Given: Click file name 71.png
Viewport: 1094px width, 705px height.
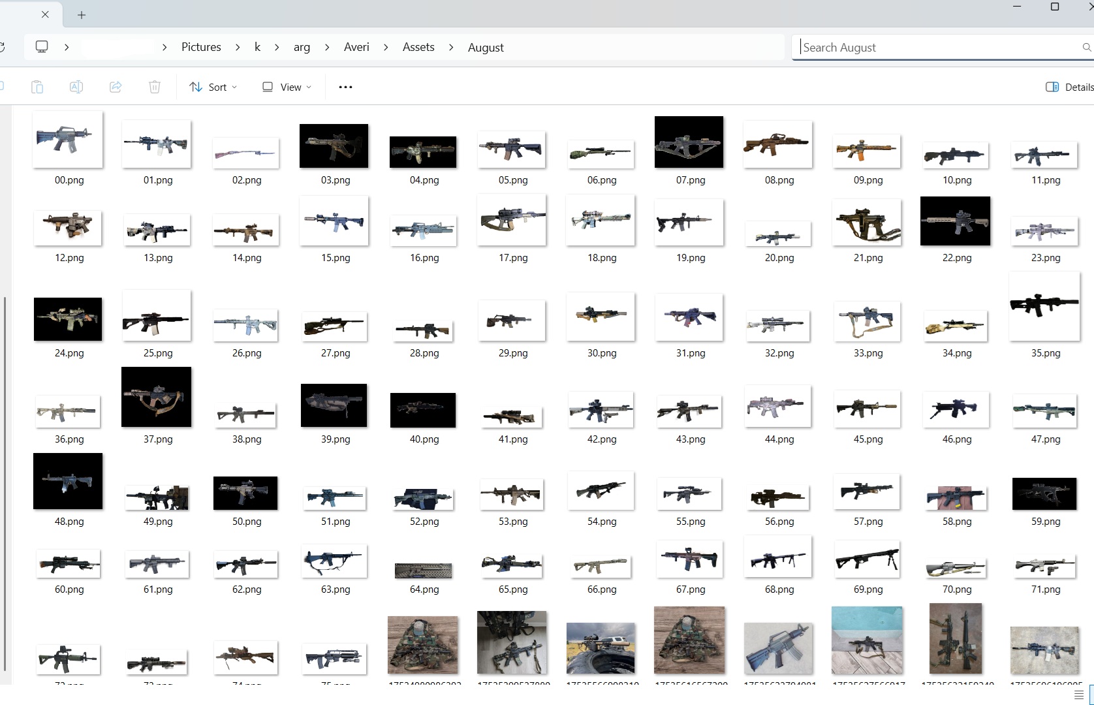Looking at the screenshot, I should [x=1046, y=589].
